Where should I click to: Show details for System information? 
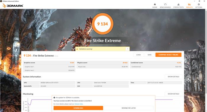coord(173,77)
